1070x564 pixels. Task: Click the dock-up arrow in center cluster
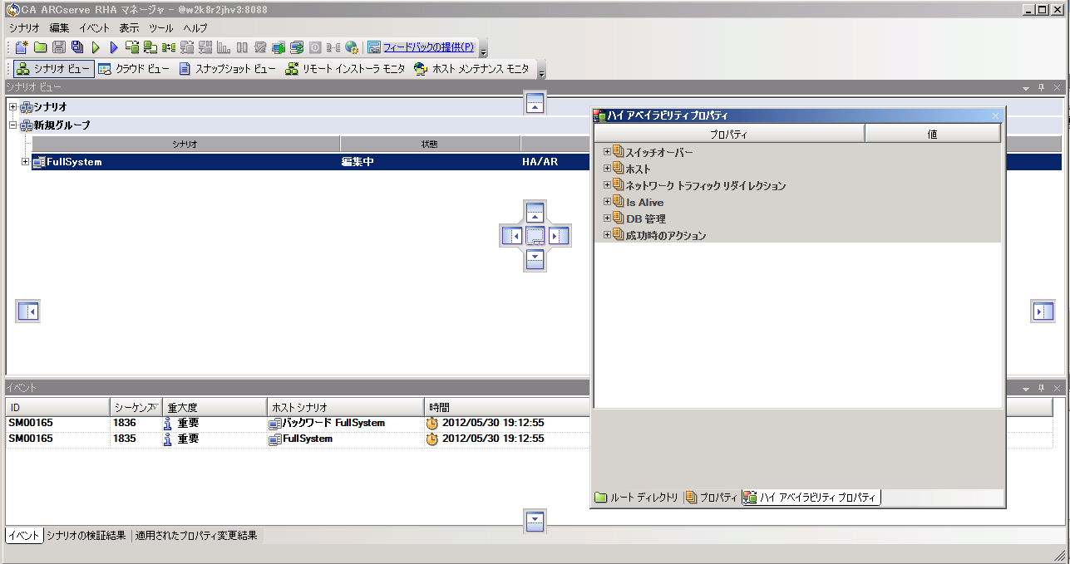pyautogui.click(x=535, y=212)
